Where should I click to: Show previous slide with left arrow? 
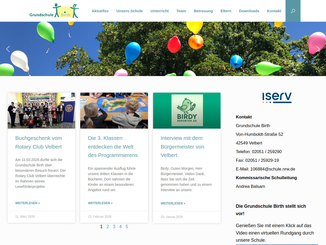8,49
